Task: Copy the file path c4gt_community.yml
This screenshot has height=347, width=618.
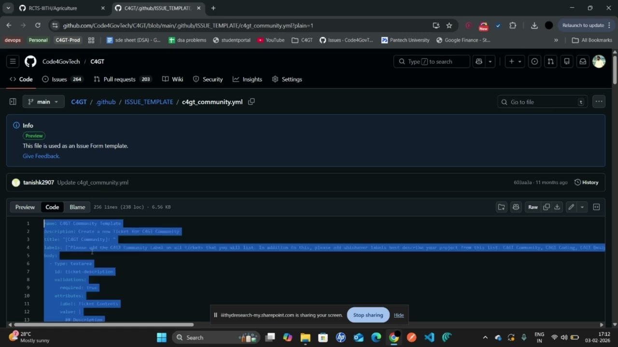Action: 251,102
